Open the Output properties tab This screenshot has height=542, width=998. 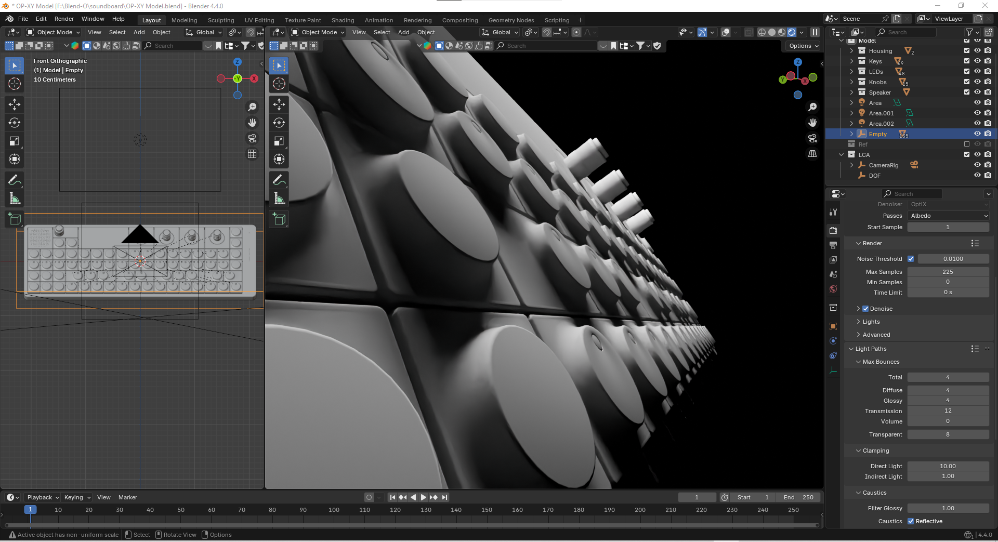(833, 245)
